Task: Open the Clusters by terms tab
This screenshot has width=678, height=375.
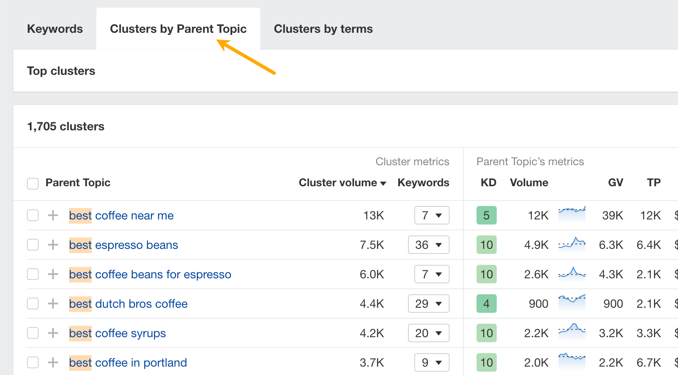Action: pyautogui.click(x=323, y=29)
